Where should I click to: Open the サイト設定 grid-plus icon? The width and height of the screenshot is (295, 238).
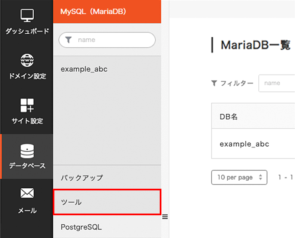pyautogui.click(x=27, y=105)
